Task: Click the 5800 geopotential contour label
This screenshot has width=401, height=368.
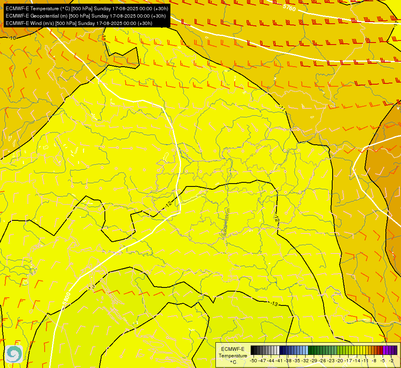Action: pos(66,299)
